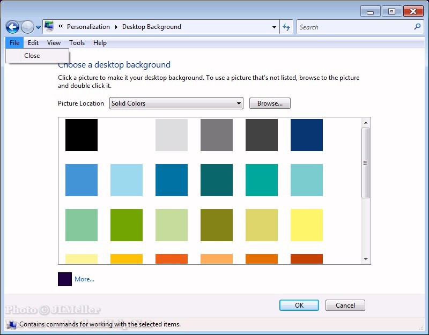Select the medium blue swatch
429x335 pixels.
(x=82, y=180)
